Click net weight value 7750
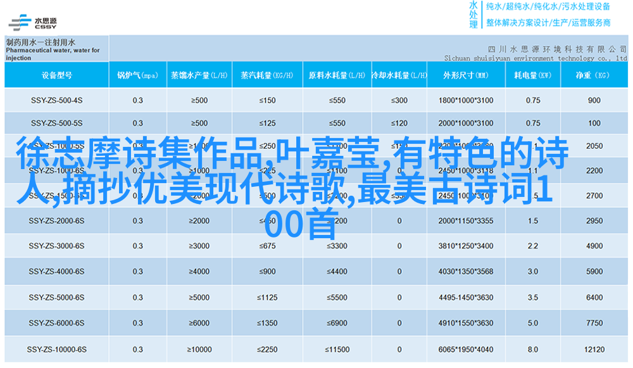 pos(594,323)
